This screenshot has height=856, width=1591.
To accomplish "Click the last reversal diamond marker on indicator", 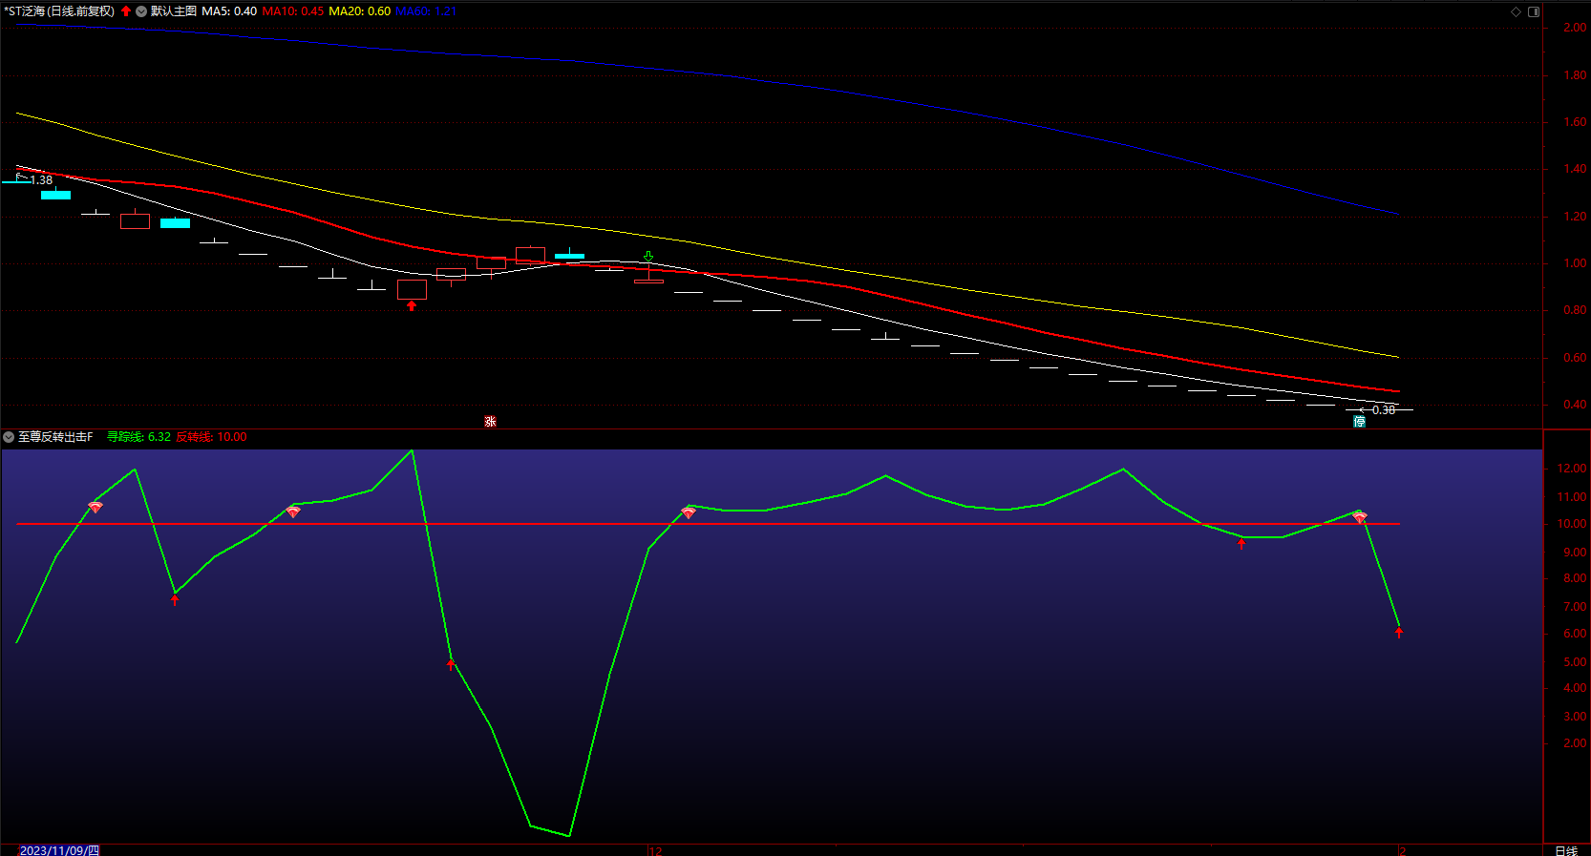I will click(1360, 517).
